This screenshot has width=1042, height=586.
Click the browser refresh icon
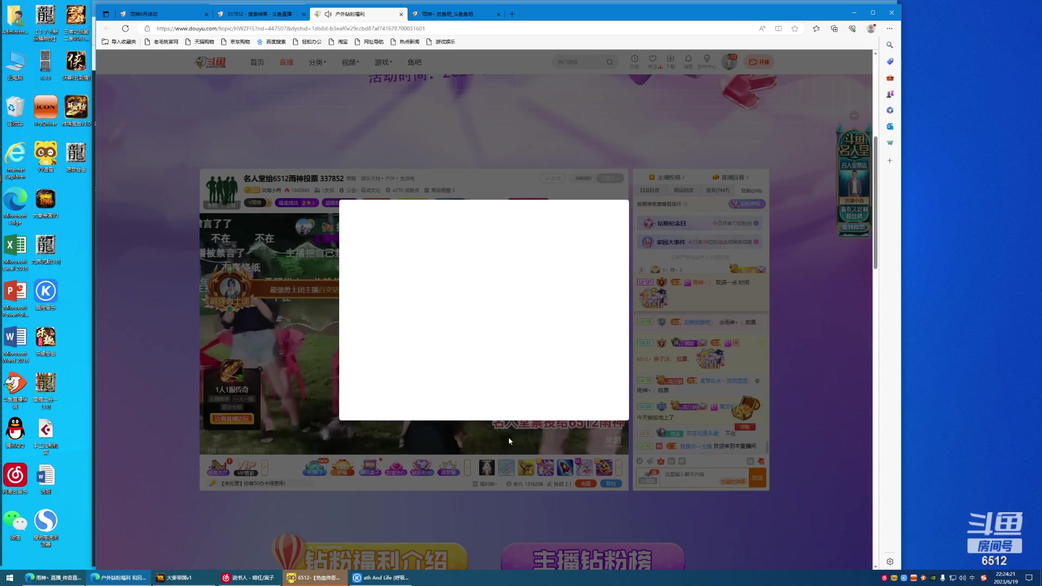point(125,29)
